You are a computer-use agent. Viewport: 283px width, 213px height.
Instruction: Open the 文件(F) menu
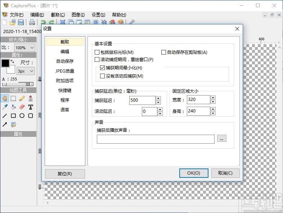point(17,15)
